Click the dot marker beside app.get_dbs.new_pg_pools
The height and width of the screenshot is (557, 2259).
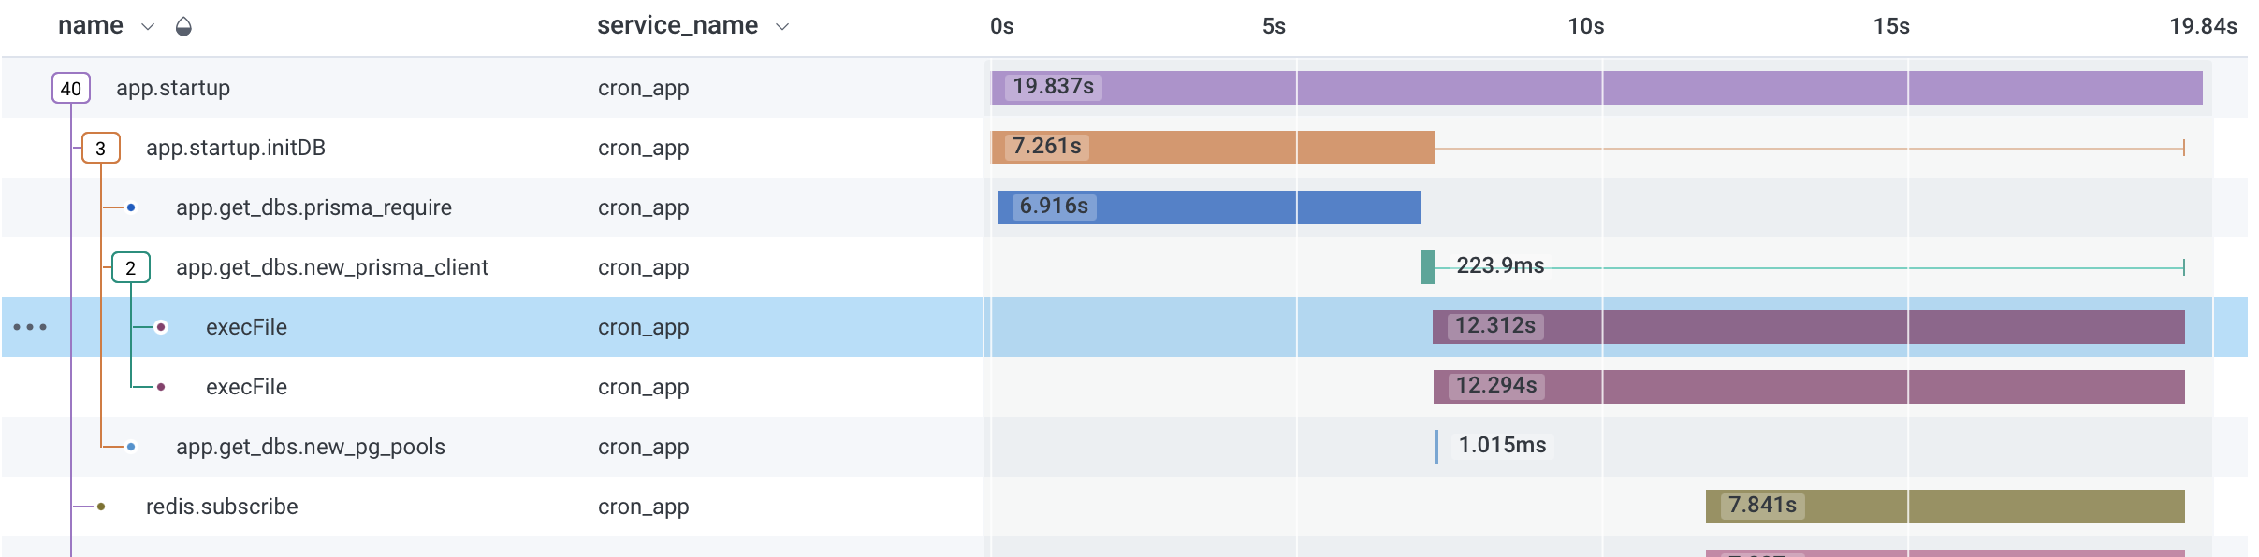pyautogui.click(x=130, y=446)
